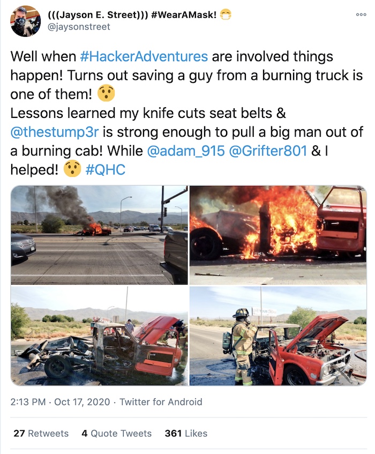
Task: Click the mask emoji after #WearAMask
Action: pos(226,15)
